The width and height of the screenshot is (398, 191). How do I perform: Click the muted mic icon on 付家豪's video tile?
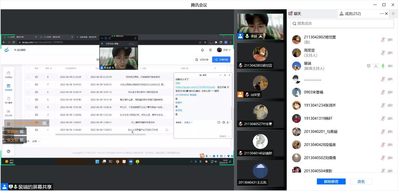coord(241,124)
